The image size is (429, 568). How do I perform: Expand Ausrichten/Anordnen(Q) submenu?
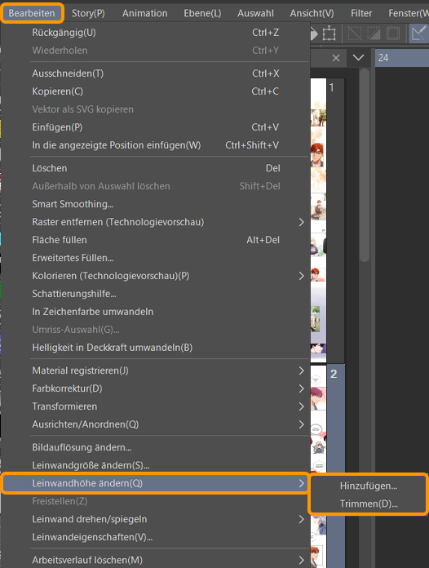click(155, 424)
